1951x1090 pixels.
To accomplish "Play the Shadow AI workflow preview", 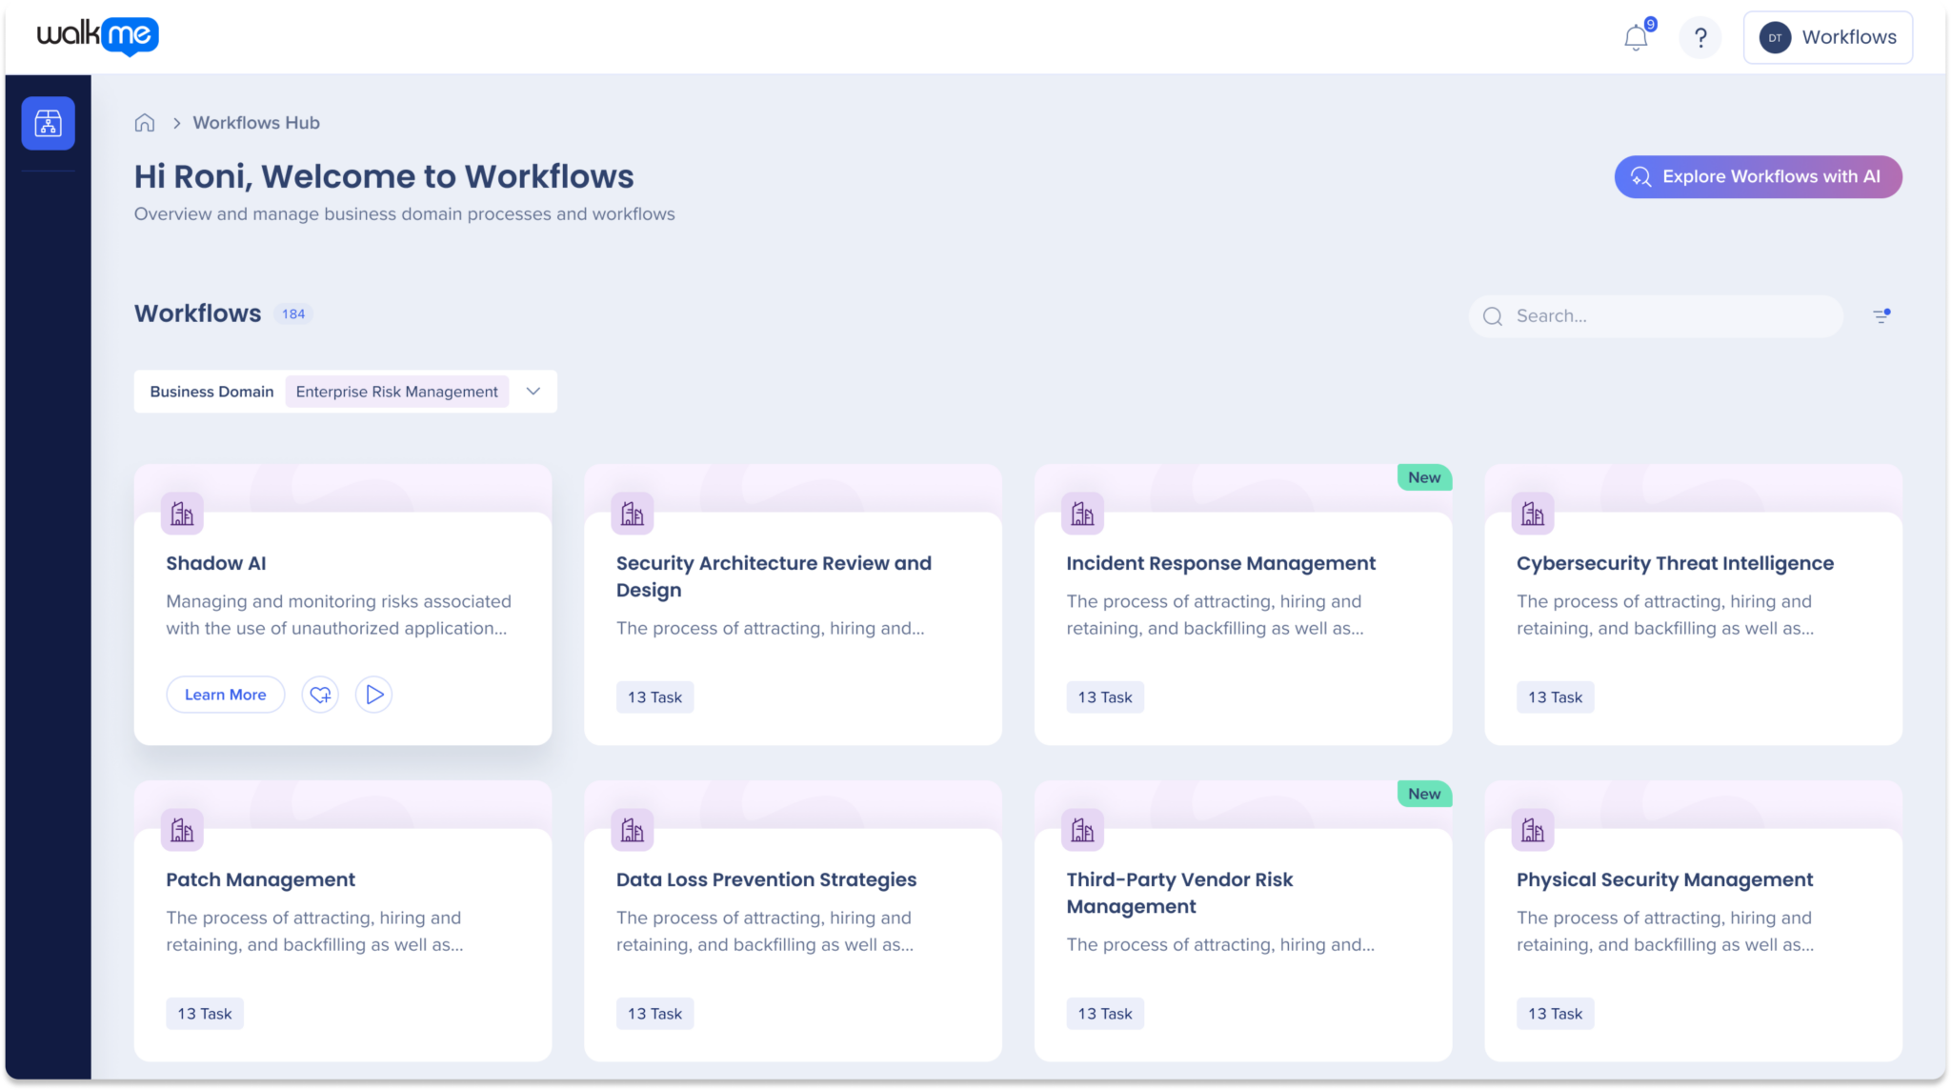I will pos(373,695).
